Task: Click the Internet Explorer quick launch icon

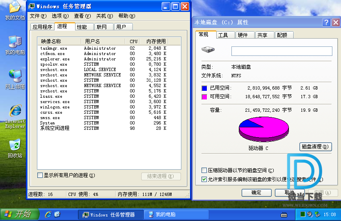Action: pyautogui.click(x=48, y=214)
